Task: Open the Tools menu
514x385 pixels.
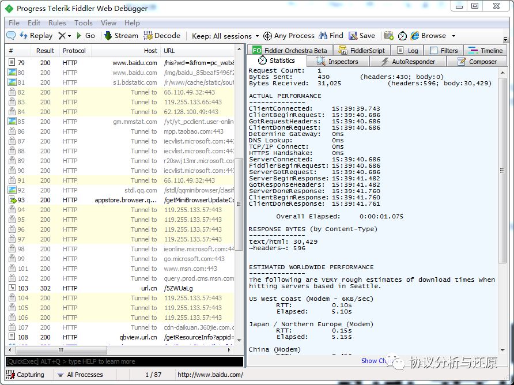Action: pyautogui.click(x=83, y=23)
